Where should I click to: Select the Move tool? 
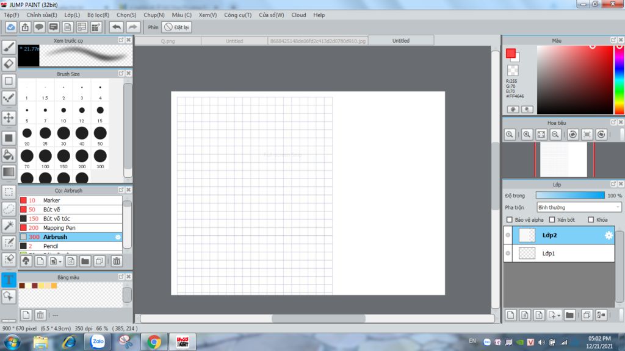(9, 118)
